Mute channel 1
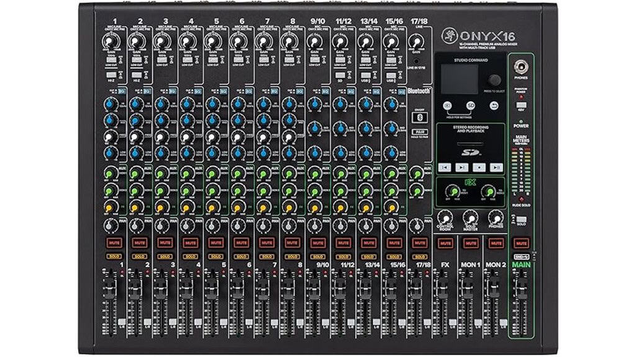The image size is (636, 357). point(114,242)
